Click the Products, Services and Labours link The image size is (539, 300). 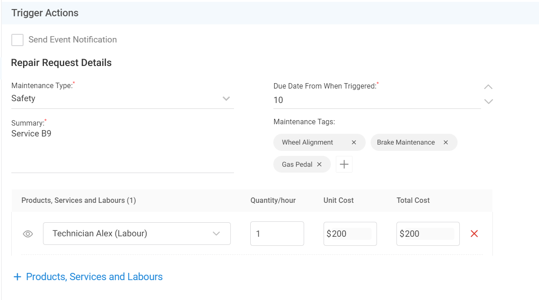94,277
